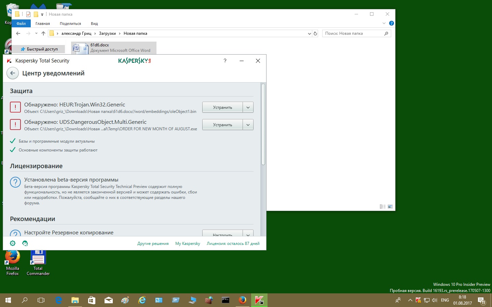Switch Explorer to details view icon
492x307 pixels.
coord(383,206)
